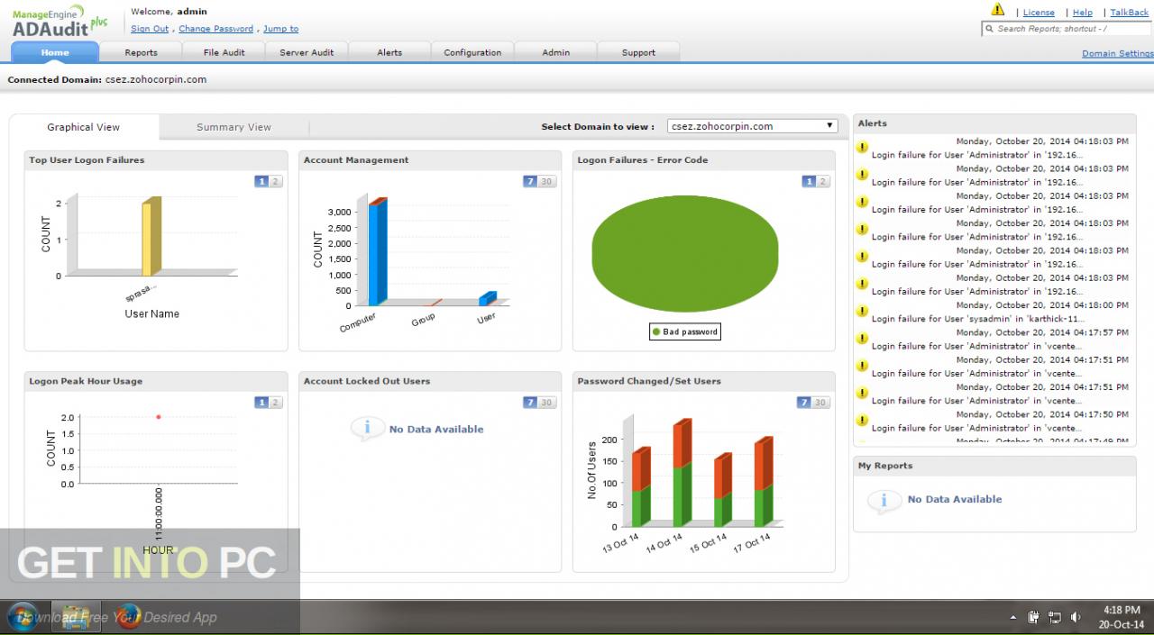This screenshot has height=635, width=1154.
Task: Click the info icon in My Reports panel
Action: [884, 500]
